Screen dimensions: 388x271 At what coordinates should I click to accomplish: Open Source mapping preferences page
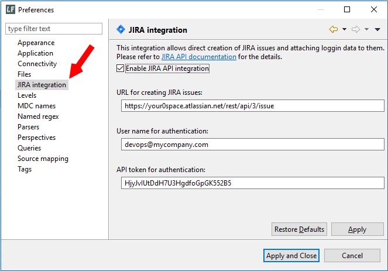pyautogui.click(x=43, y=159)
